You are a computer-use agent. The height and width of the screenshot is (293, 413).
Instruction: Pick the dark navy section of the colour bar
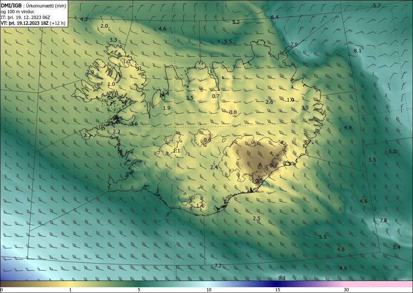pyautogui.click(x=275, y=284)
